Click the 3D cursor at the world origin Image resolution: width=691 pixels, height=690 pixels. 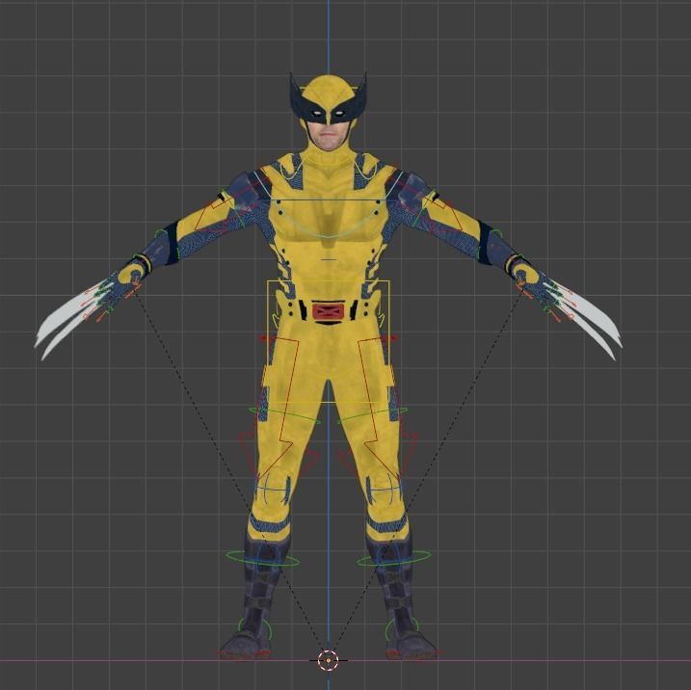click(x=328, y=660)
